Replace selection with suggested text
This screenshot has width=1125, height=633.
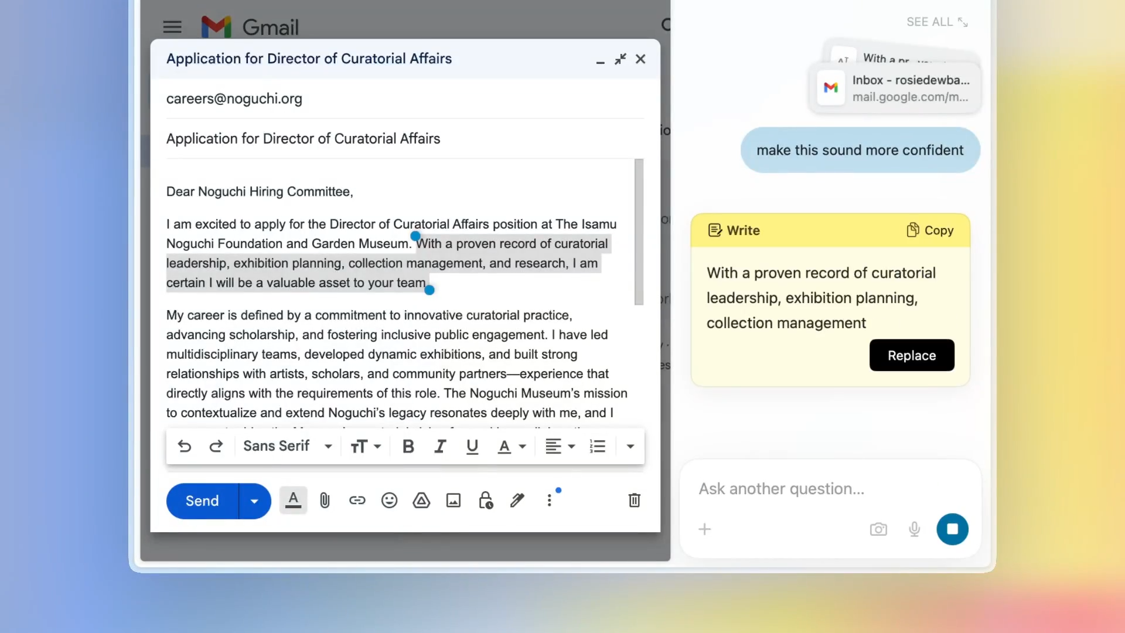click(912, 355)
